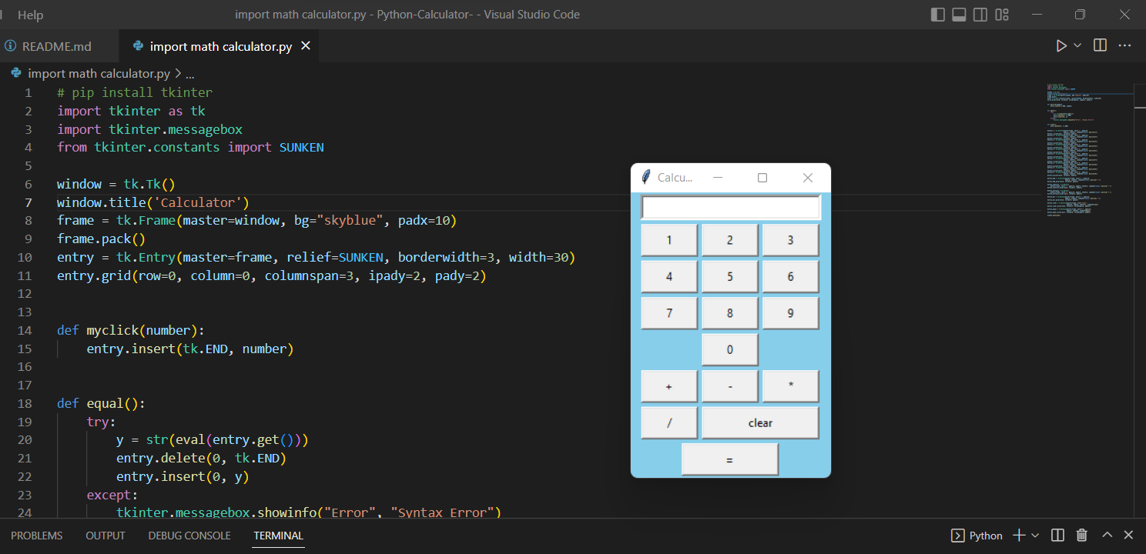The image size is (1146, 554).
Task: Open the OUTPUT panel tab
Action: pos(106,536)
